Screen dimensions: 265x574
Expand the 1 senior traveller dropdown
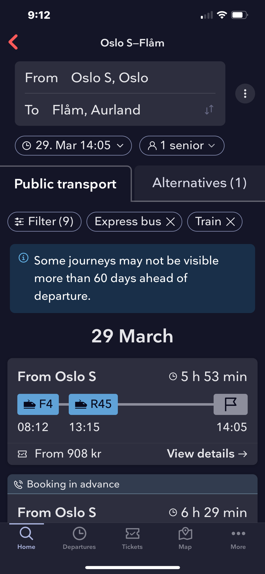(x=182, y=146)
